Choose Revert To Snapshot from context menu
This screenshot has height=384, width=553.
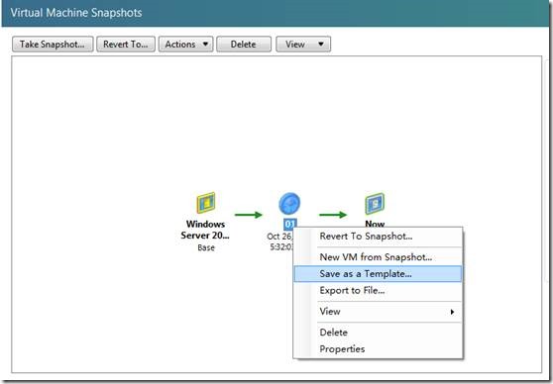tap(378, 236)
